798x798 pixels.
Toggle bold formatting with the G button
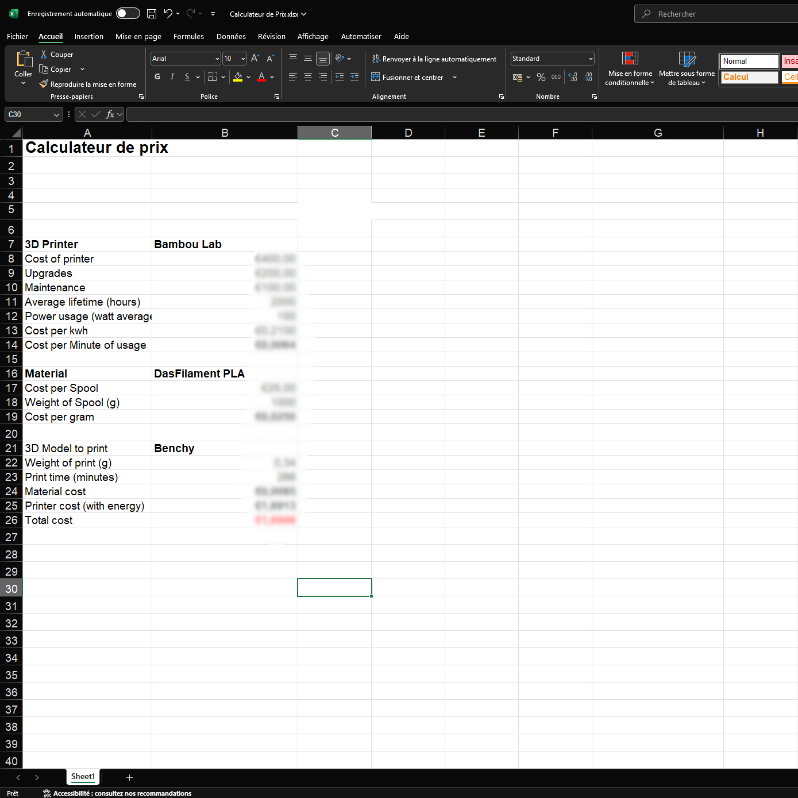(157, 77)
